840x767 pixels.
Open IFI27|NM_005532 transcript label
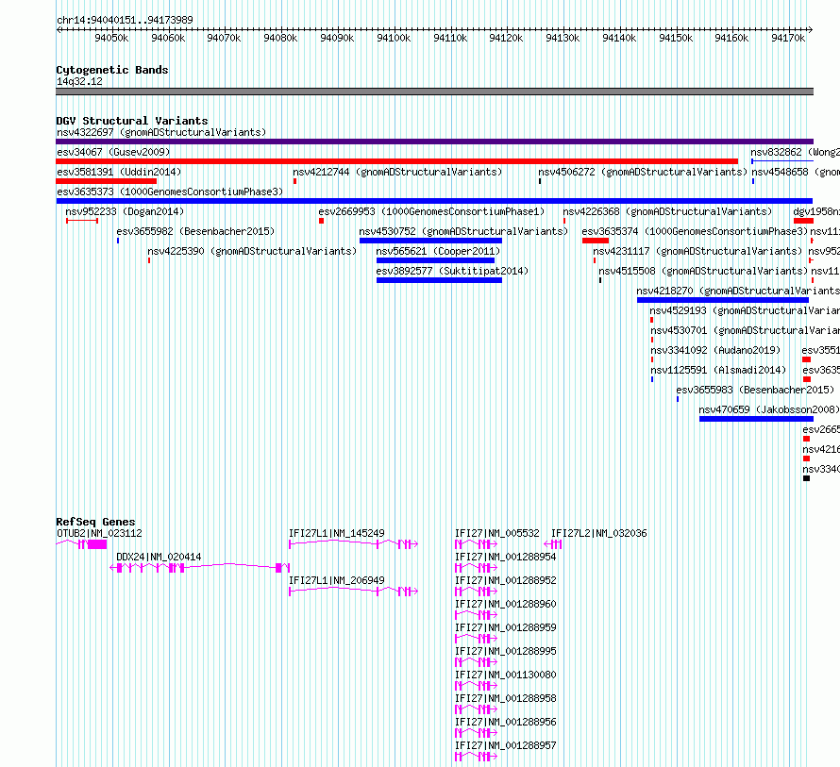point(497,533)
